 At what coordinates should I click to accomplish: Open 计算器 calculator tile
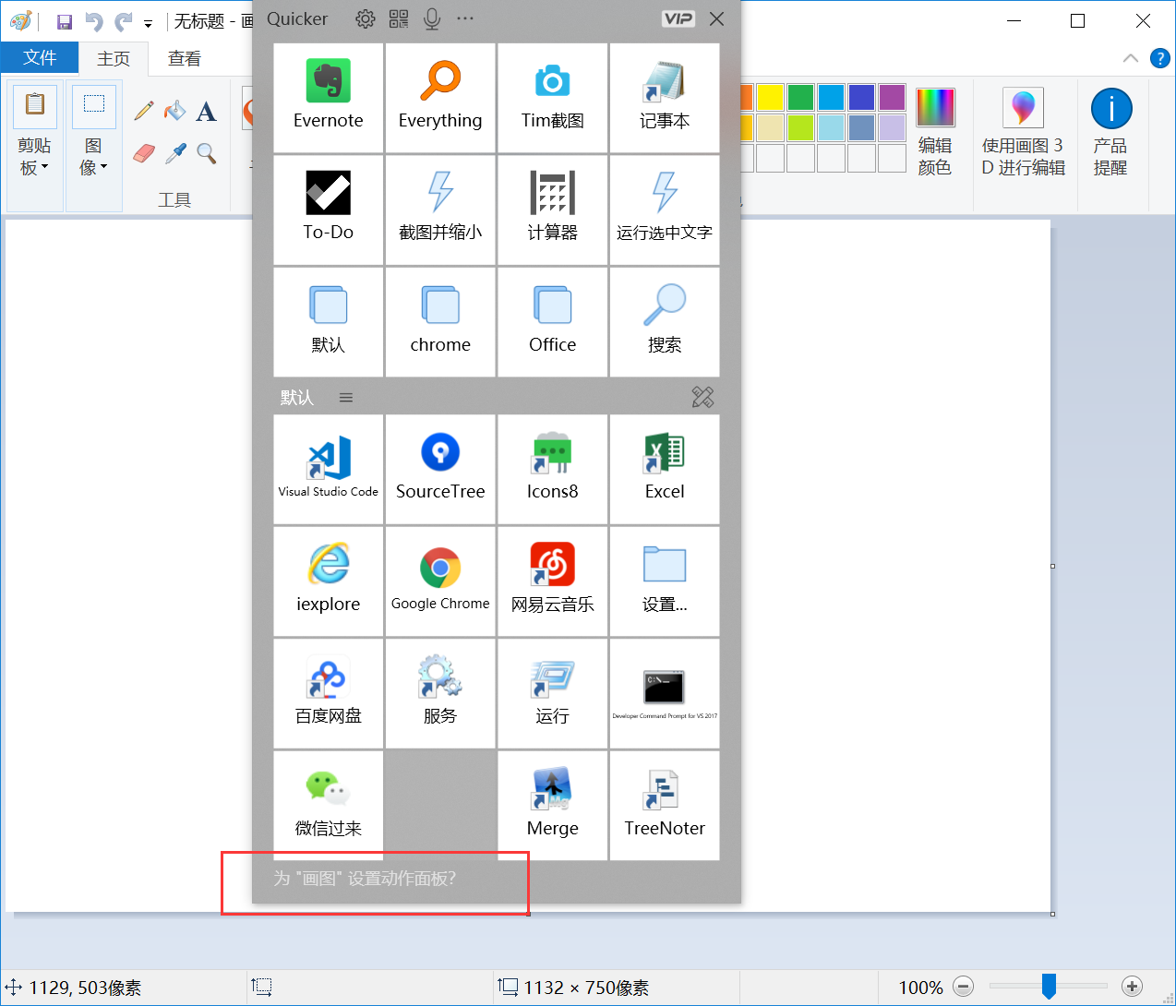coord(552,210)
